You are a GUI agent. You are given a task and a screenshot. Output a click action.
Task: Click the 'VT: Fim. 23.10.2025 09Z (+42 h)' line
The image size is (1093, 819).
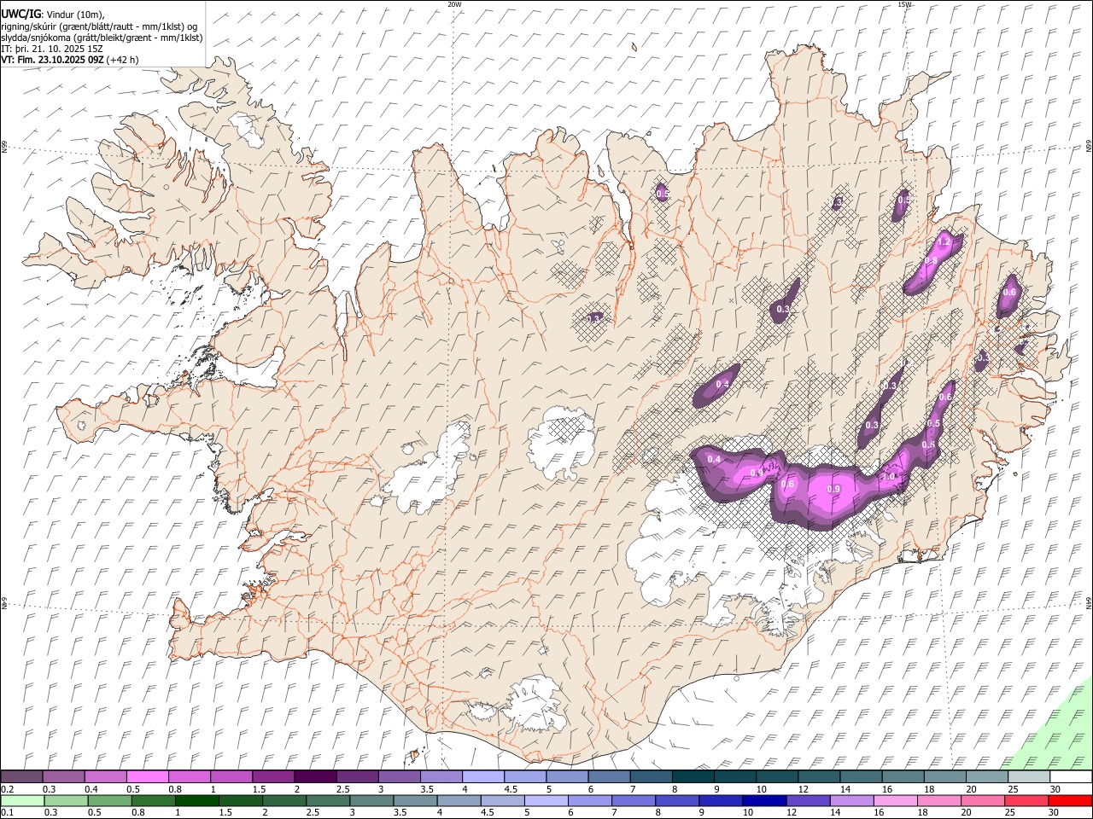tap(70, 60)
